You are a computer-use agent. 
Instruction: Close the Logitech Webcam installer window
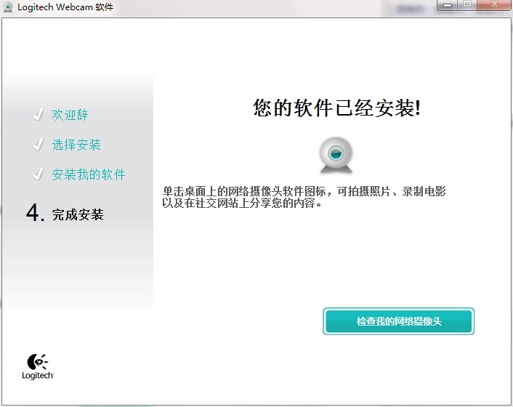(493, 5)
